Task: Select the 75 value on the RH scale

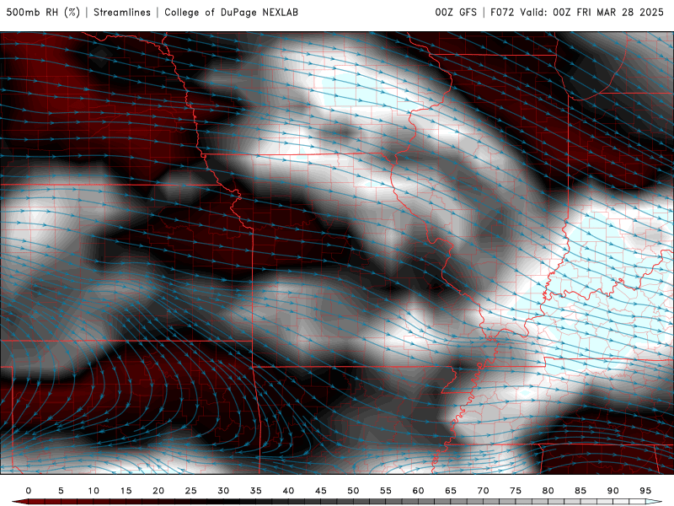Action: coord(516,491)
